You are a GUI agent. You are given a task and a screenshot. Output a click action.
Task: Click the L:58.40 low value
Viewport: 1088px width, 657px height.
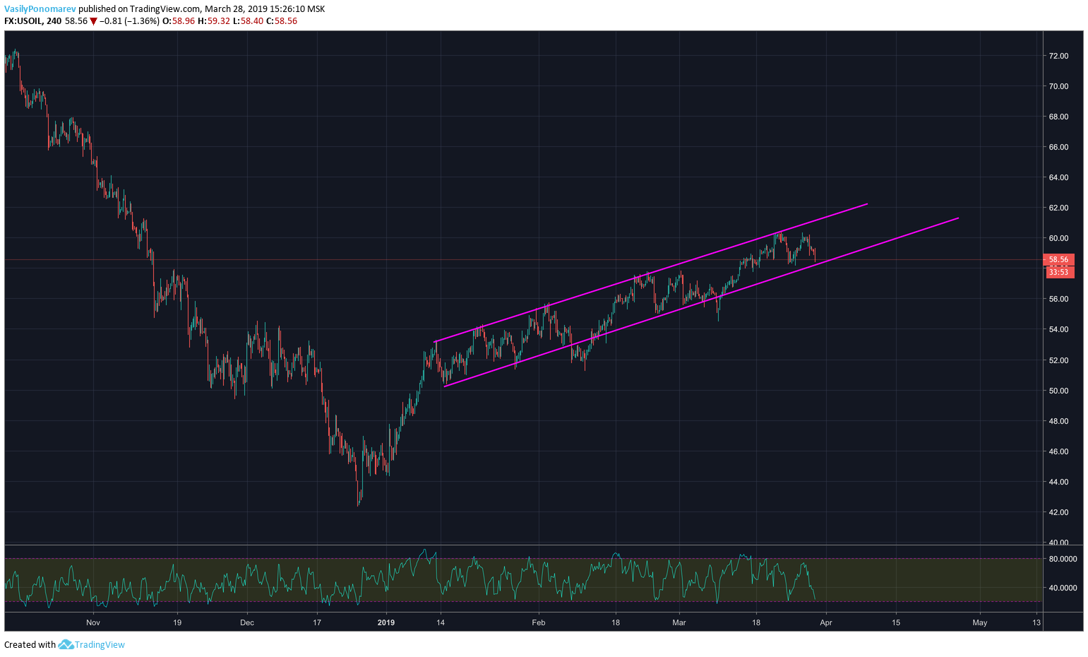248,21
